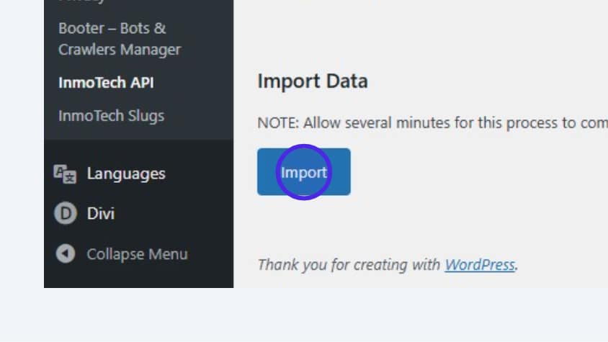Click the Import Data heading

point(312,81)
